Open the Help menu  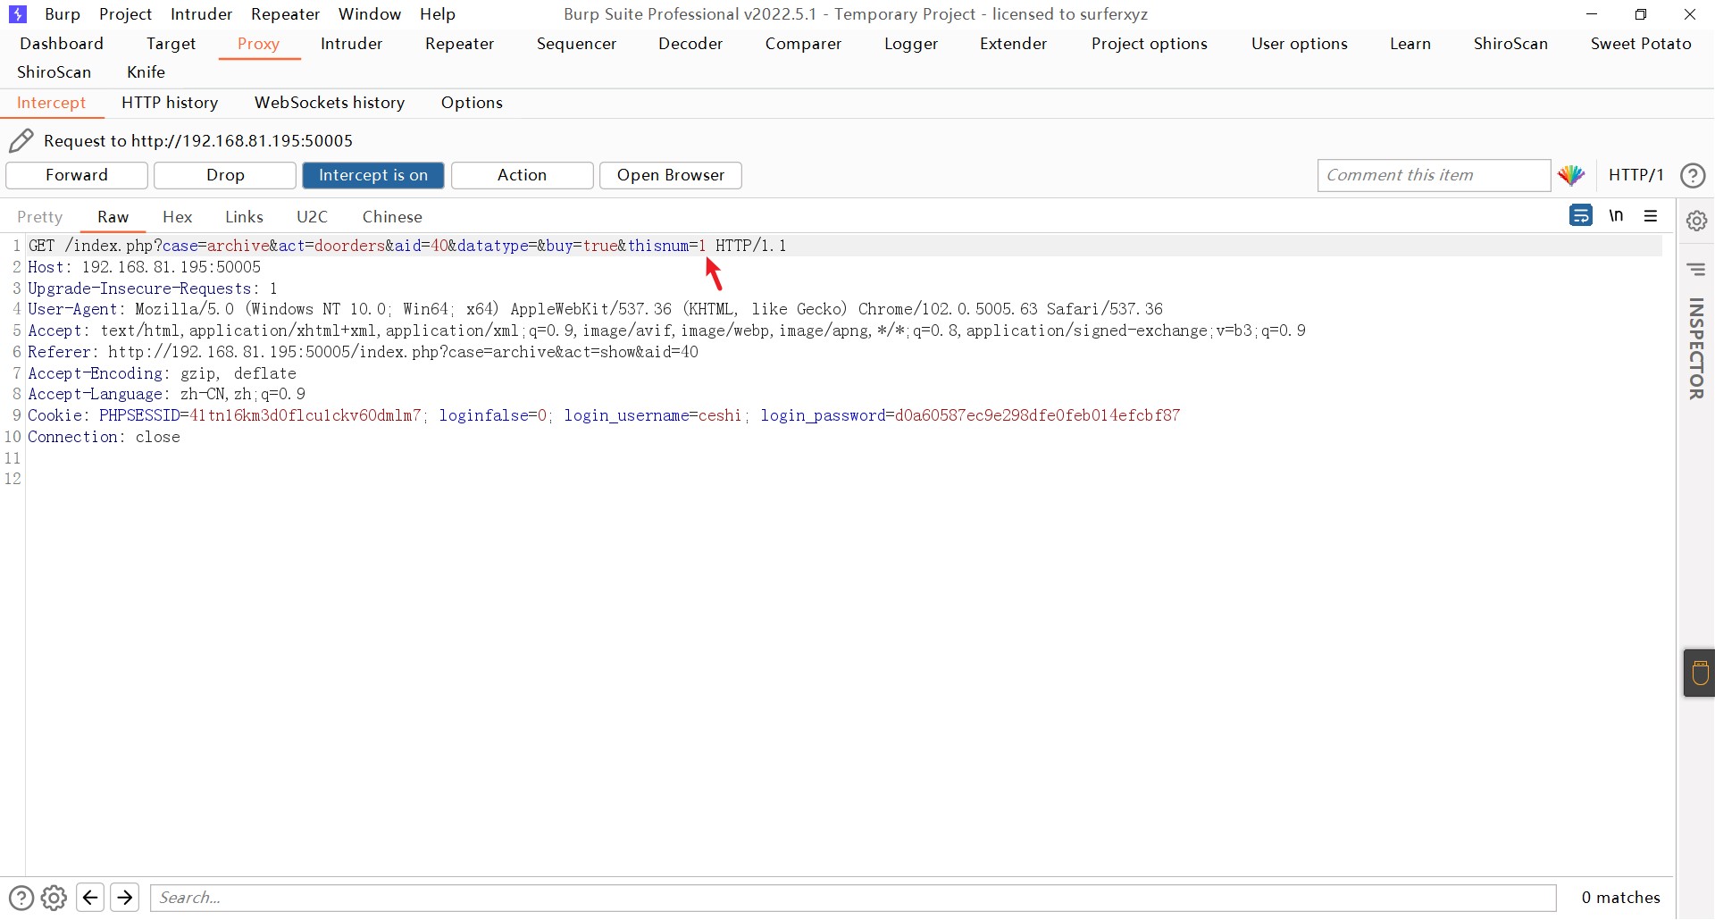tap(438, 14)
